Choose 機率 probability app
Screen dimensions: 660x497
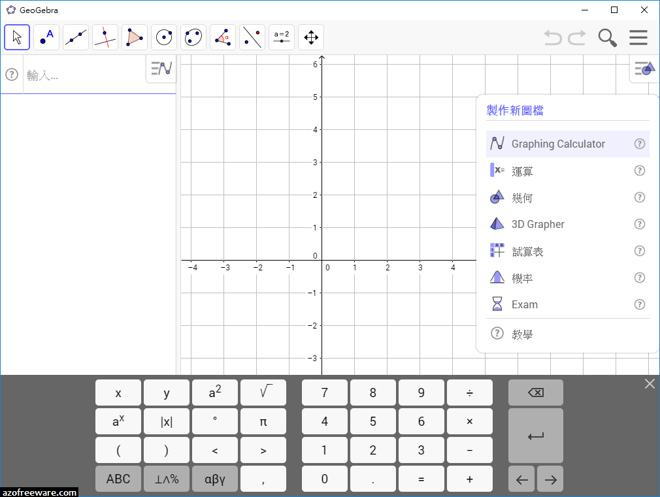coord(568,278)
